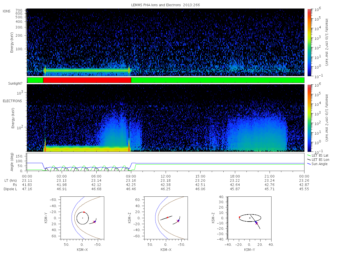
Task: Click the red X marker in KSM-Y/KSM-Z plot
Action: pos(256,223)
